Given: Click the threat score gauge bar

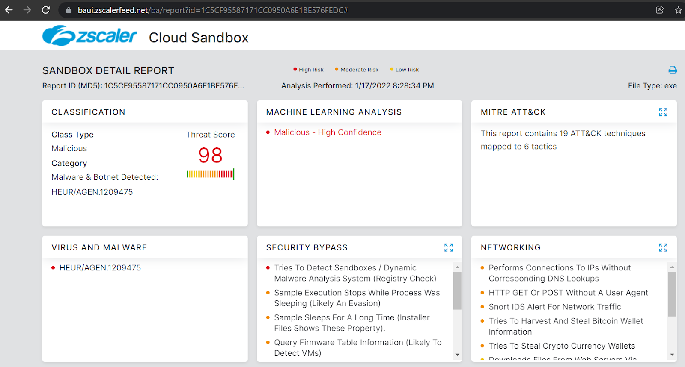Looking at the screenshot, I should pyautogui.click(x=210, y=174).
